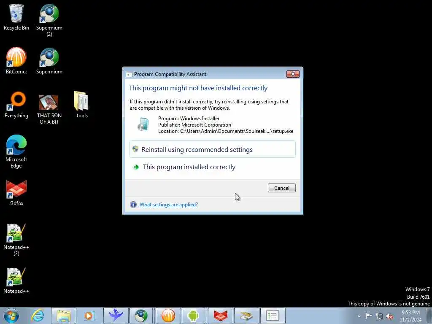Switch to the Program Compatibility Assistant taskbar item

[x=273, y=316]
